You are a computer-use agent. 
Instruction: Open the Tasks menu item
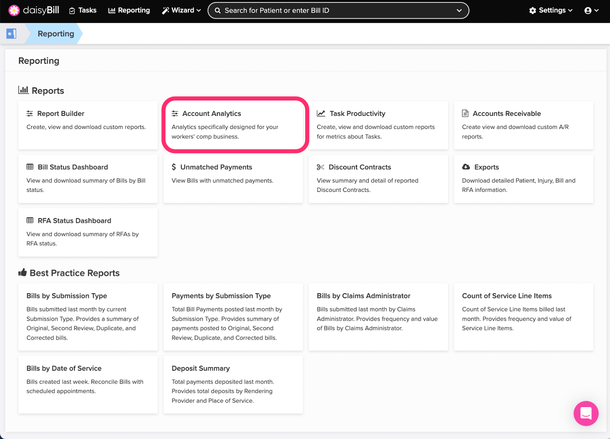coord(83,10)
